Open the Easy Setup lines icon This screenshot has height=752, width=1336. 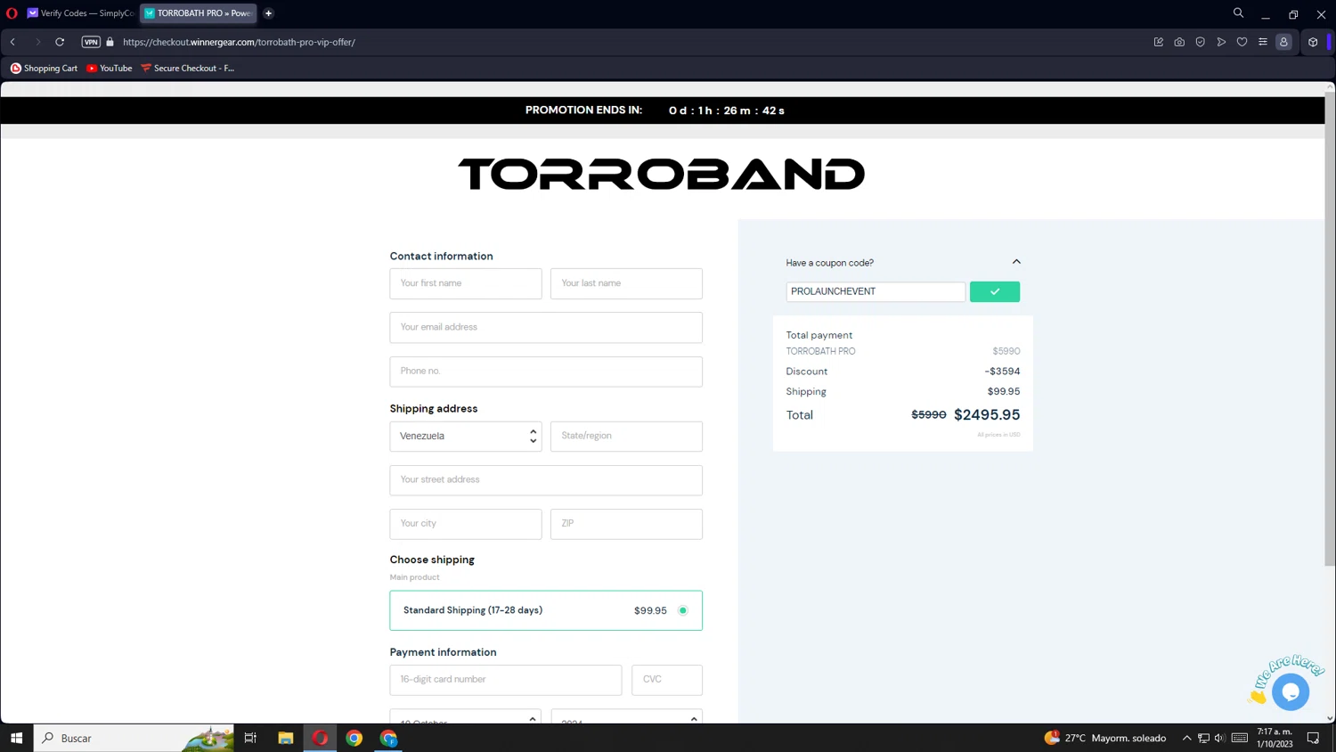click(x=1263, y=42)
